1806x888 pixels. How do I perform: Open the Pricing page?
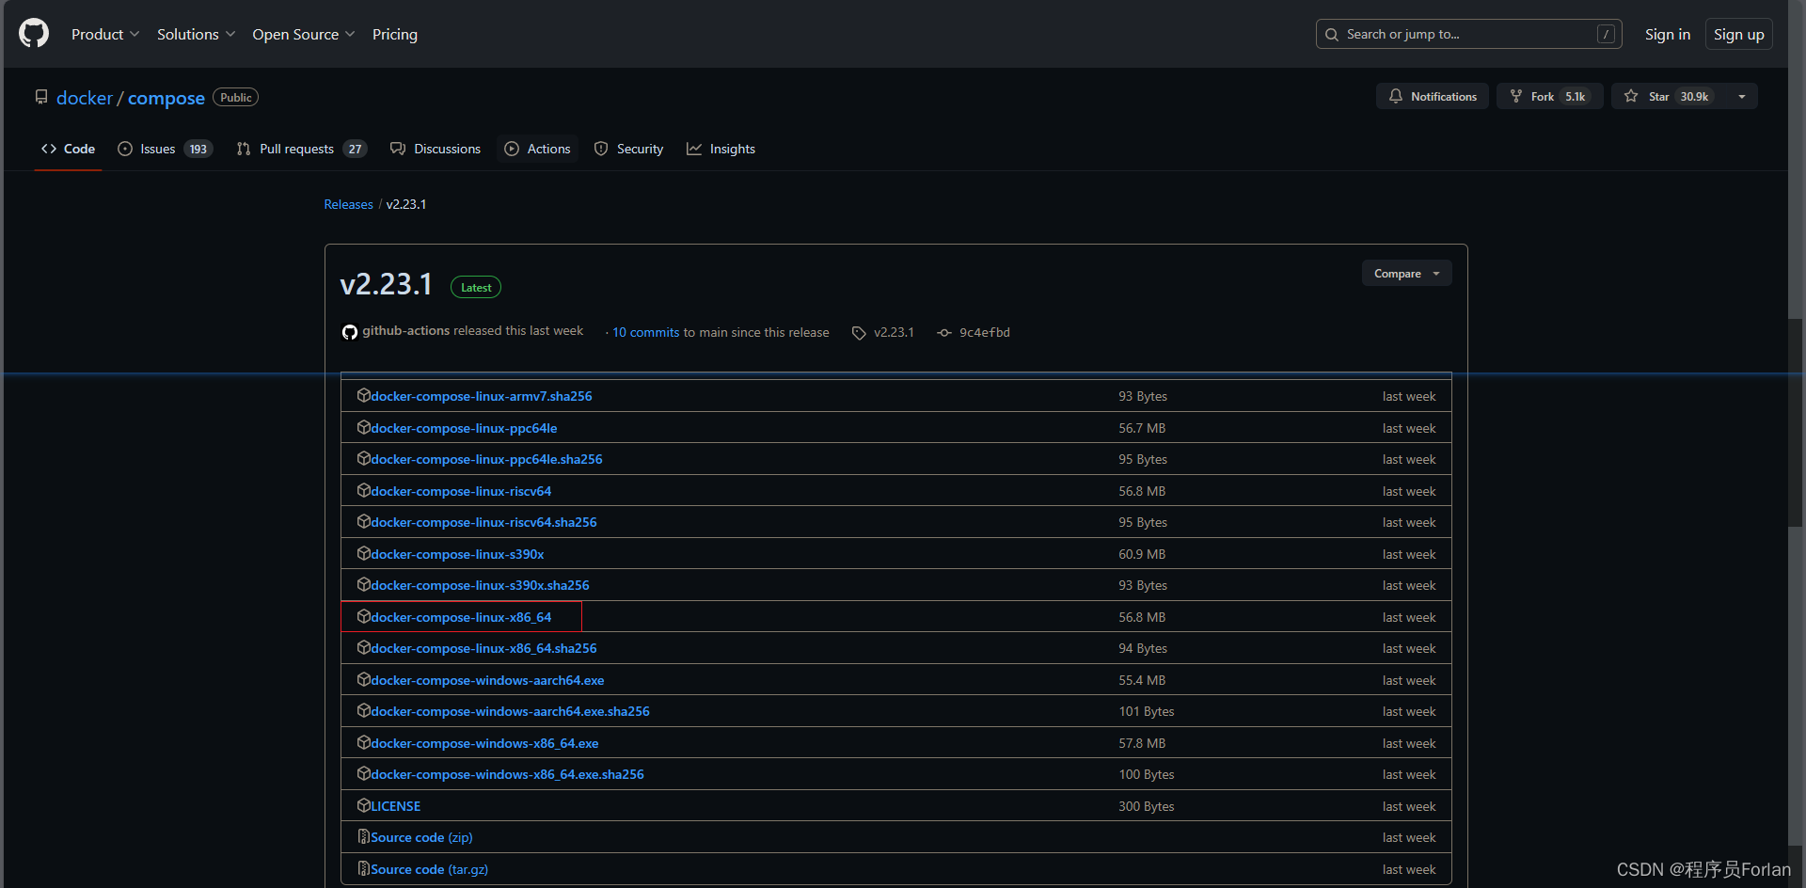[394, 35]
